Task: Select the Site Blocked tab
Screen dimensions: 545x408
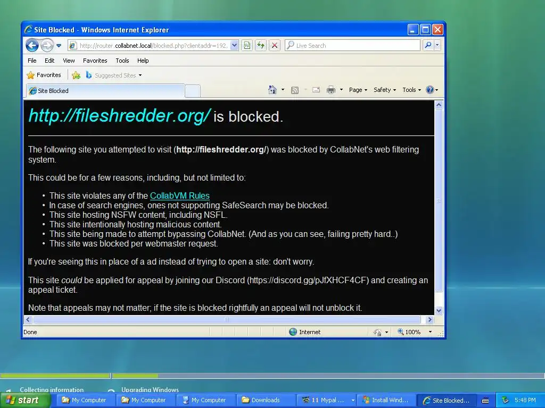Action: pyautogui.click(x=105, y=91)
